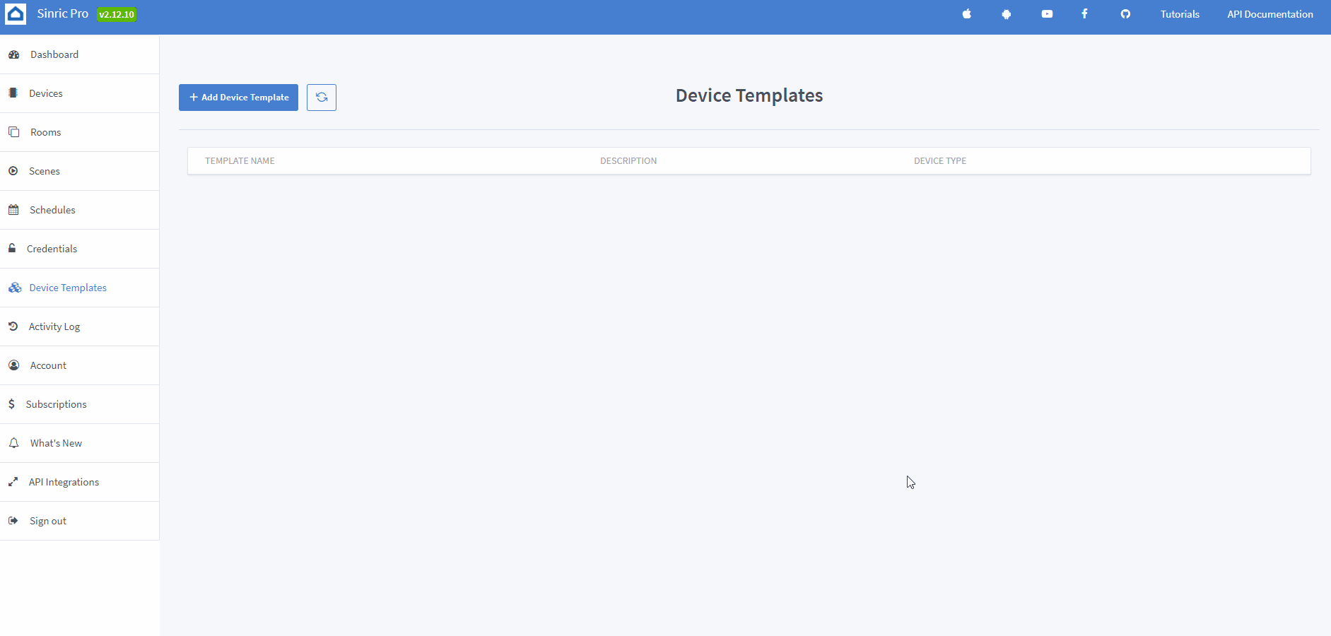Click the Apple download icon in top bar
Screen dimensions: 1331x636
point(966,14)
